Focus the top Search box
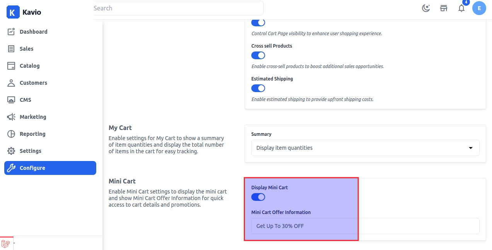 pyautogui.click(x=178, y=8)
